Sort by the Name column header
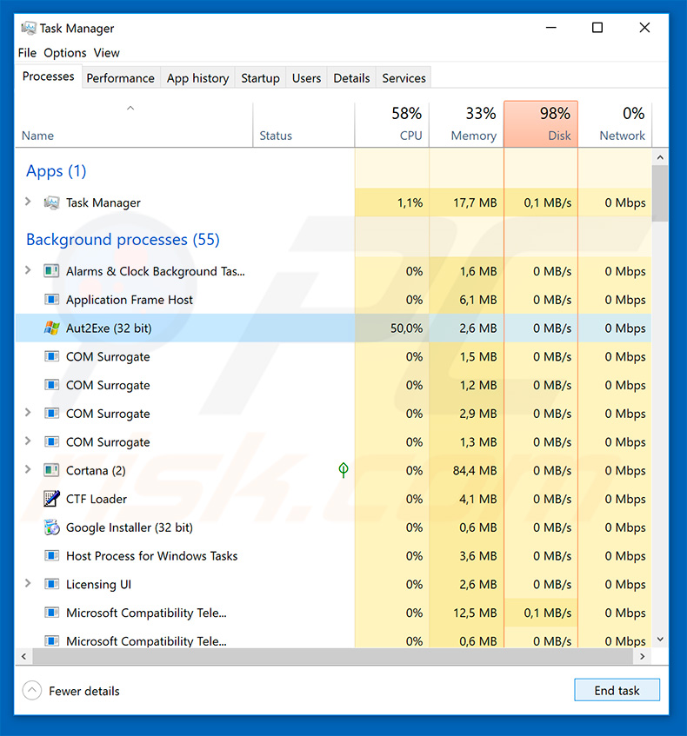This screenshot has width=687, height=736. tap(134, 124)
